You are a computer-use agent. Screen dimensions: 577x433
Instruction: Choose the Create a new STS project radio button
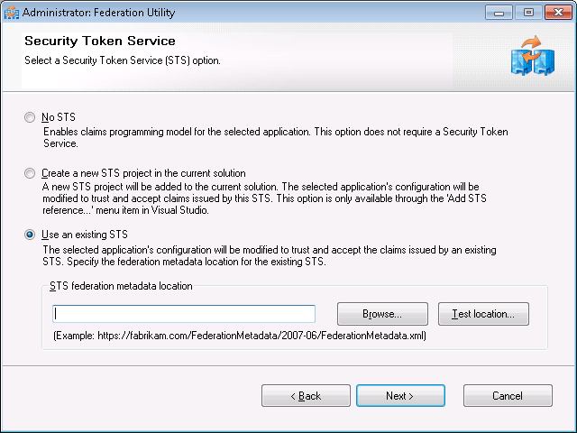point(32,173)
